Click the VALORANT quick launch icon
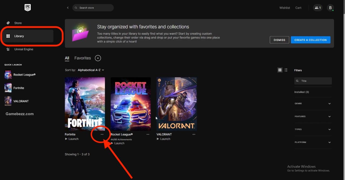Image resolution: width=345 pixels, height=180 pixels. (8, 101)
